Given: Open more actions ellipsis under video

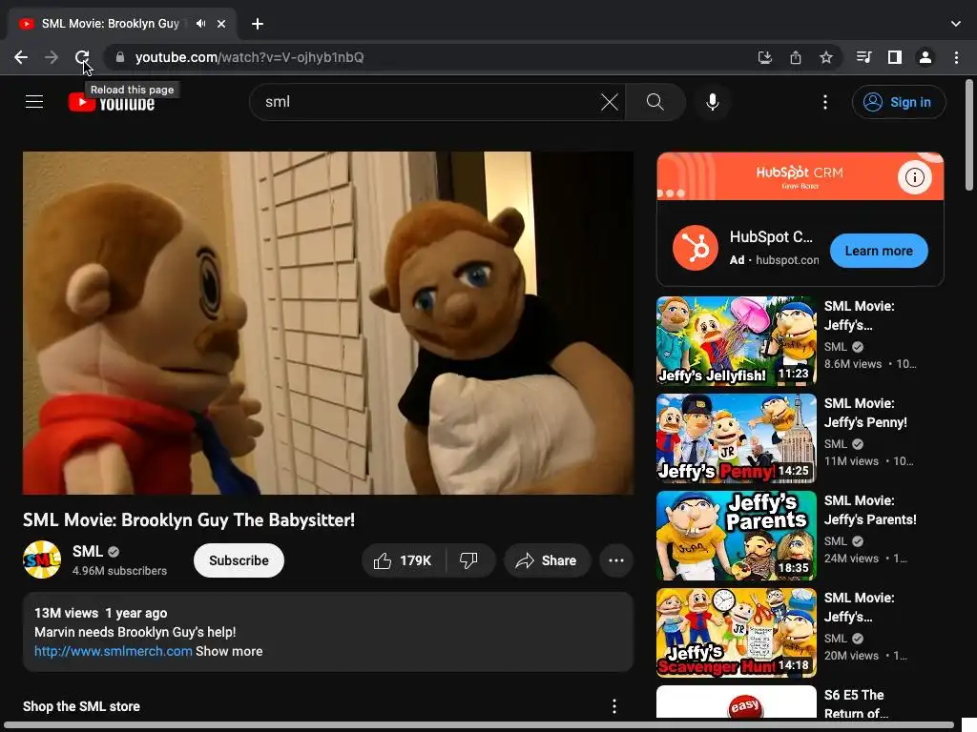Looking at the screenshot, I should 615,560.
